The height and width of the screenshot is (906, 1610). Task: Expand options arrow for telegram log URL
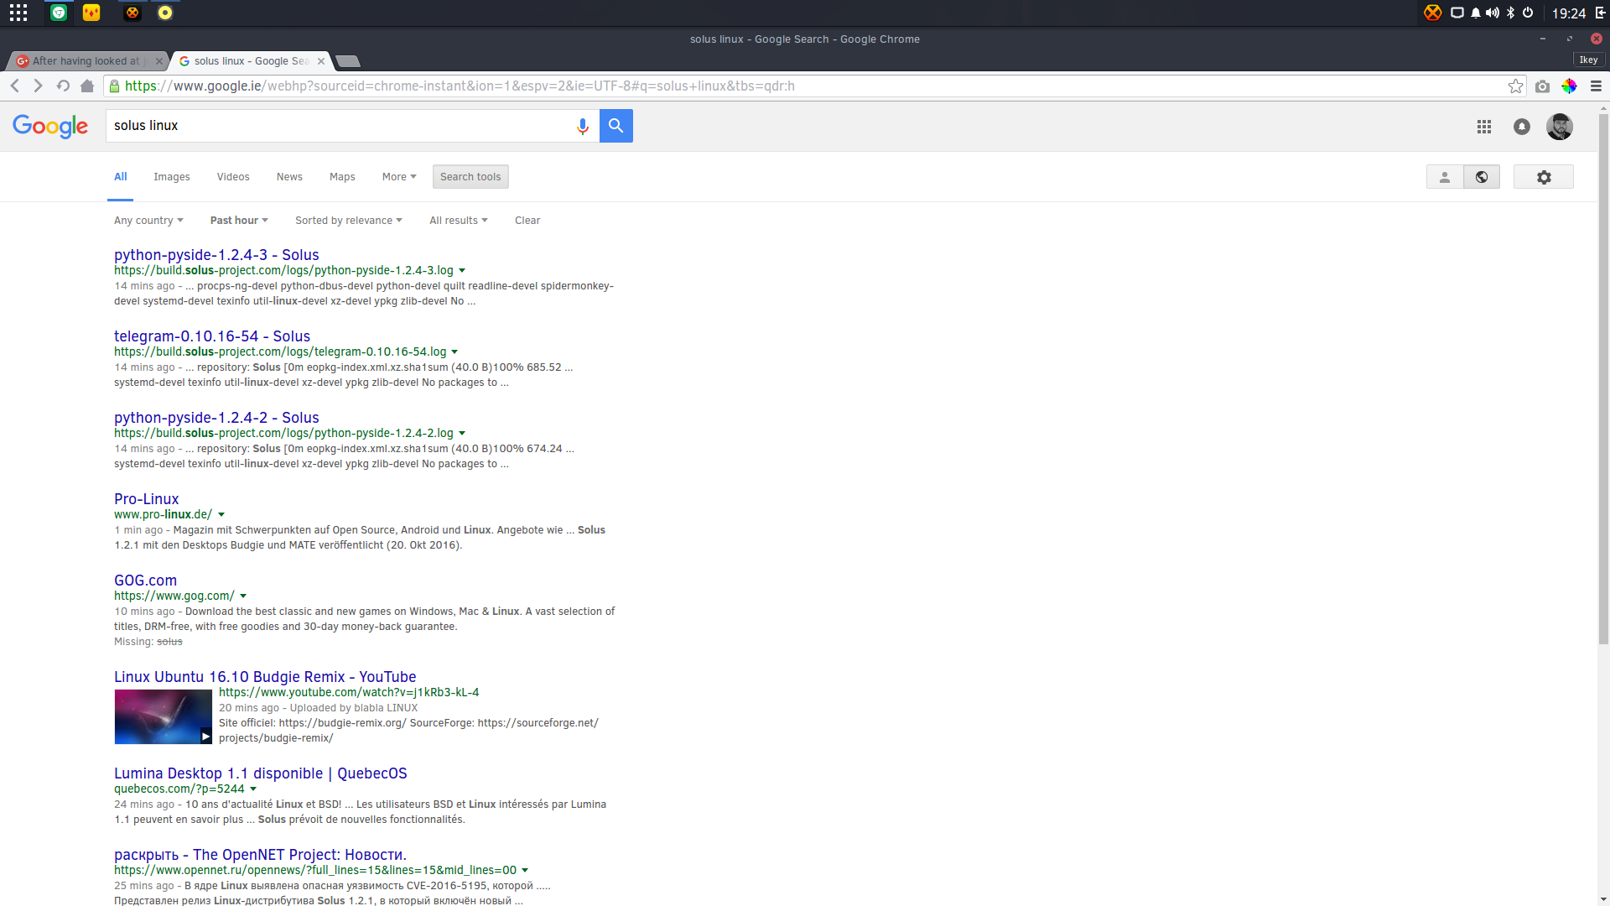(x=454, y=352)
